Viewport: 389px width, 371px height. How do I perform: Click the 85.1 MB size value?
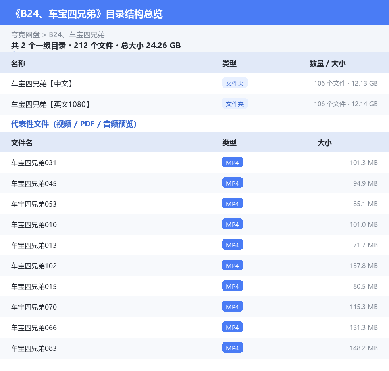pos(366,204)
